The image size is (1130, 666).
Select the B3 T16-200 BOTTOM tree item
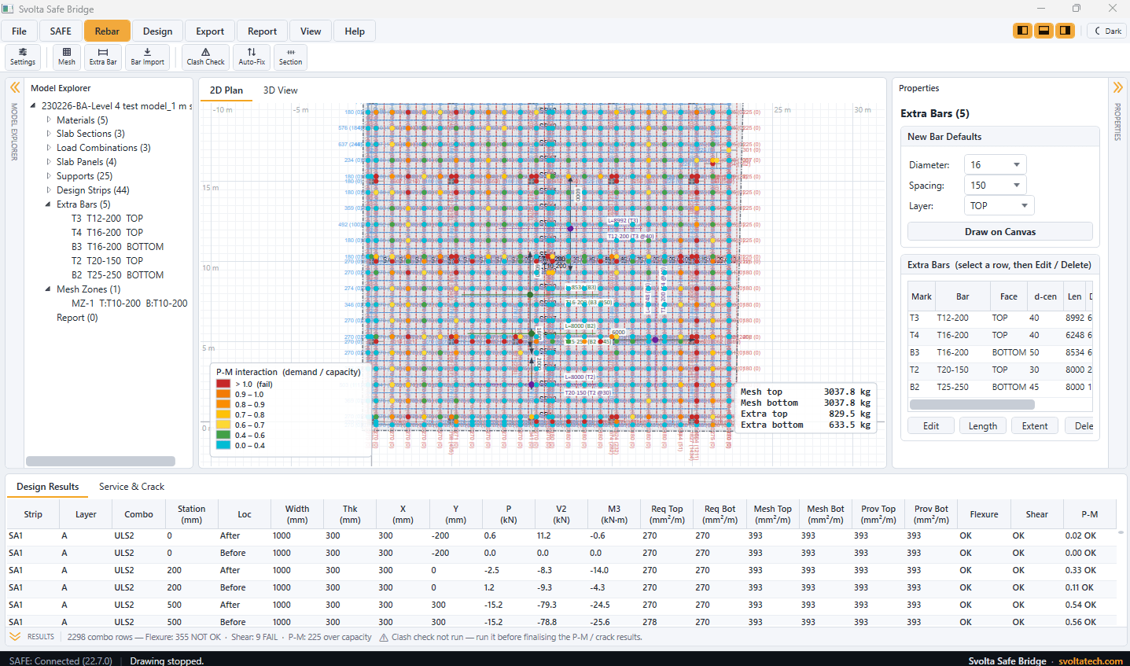click(117, 247)
